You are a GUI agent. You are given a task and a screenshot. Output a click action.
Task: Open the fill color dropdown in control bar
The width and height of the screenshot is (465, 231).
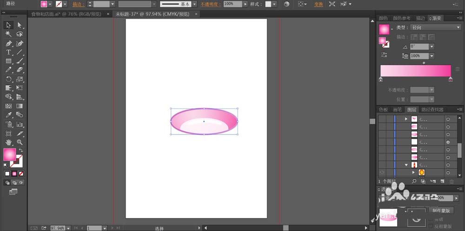[50, 4]
